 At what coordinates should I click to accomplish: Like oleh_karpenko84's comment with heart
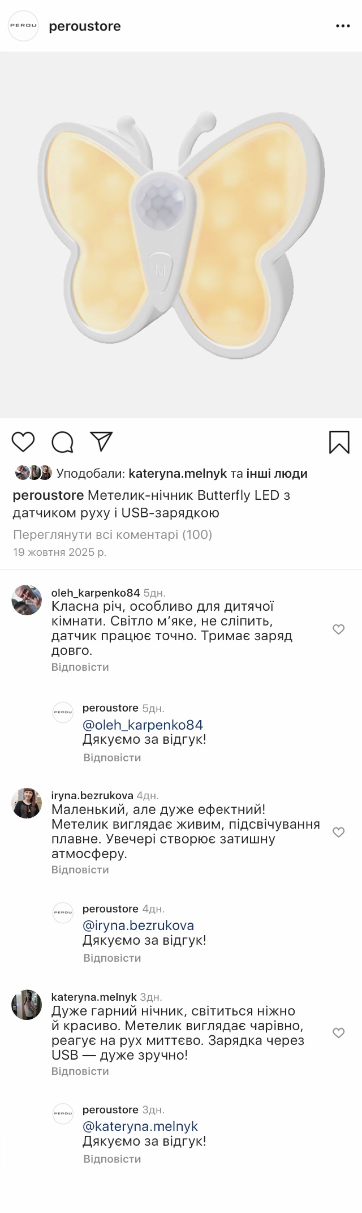coord(338,629)
